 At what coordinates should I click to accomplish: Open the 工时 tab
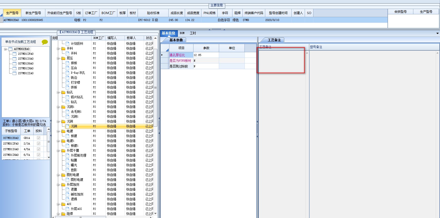click(193, 33)
